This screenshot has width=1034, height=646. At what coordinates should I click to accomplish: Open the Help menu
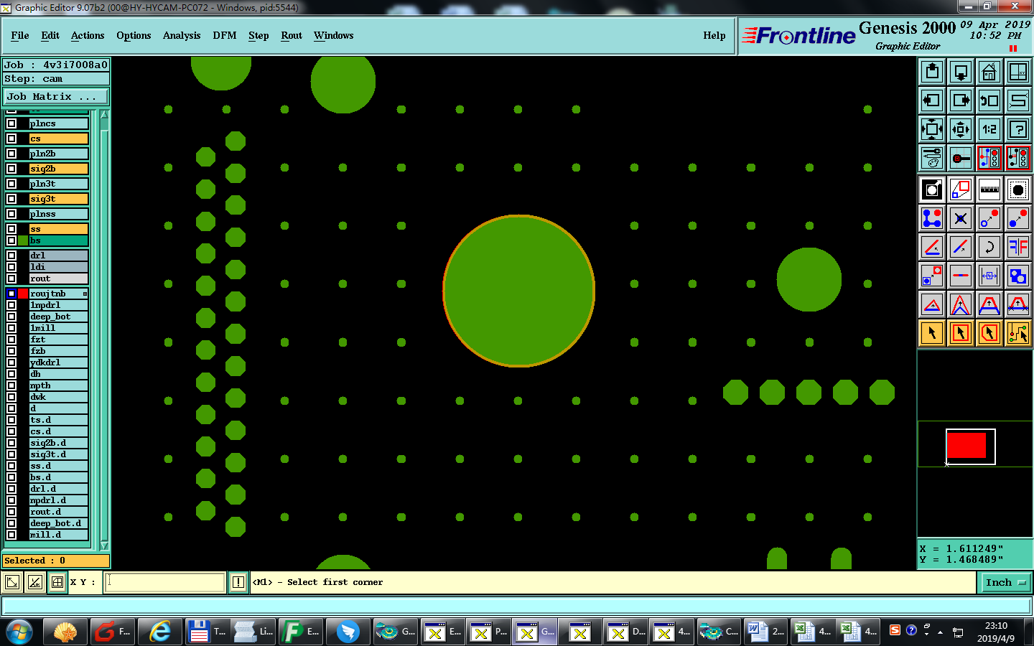point(714,35)
